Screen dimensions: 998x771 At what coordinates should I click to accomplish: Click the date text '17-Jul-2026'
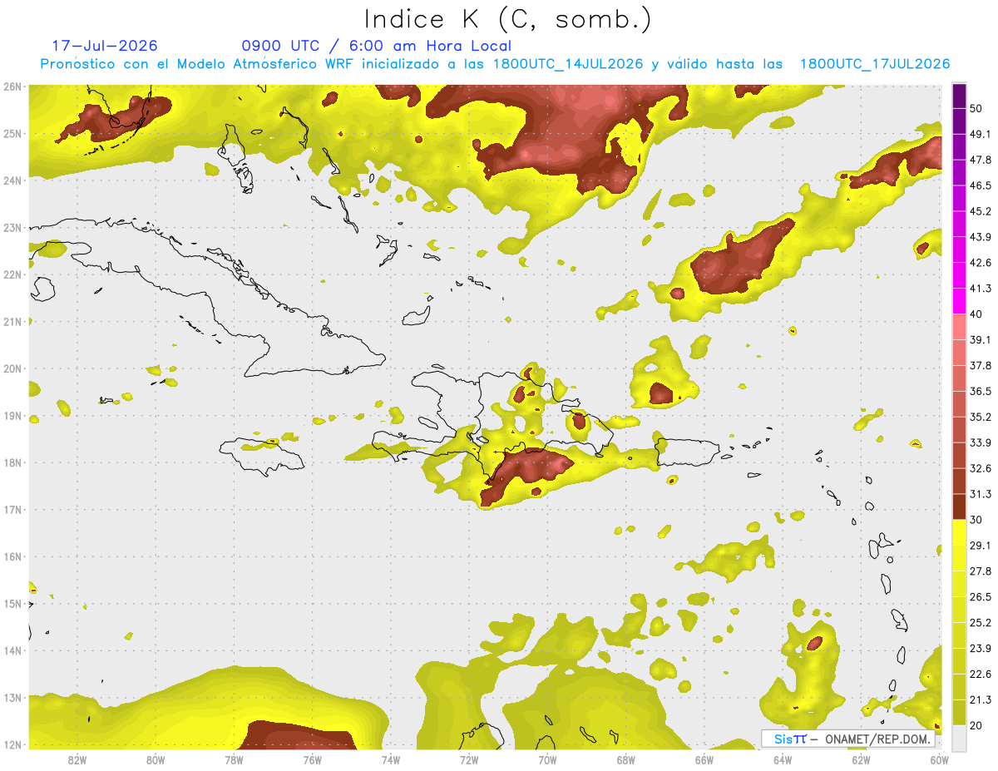coord(104,46)
